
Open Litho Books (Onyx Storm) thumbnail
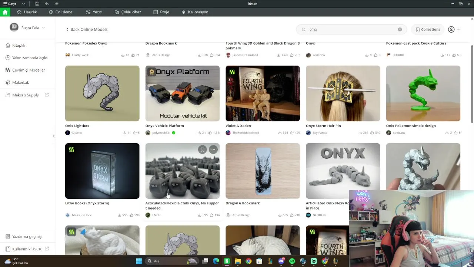(102, 171)
